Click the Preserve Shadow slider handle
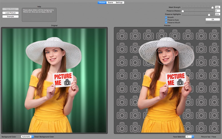The width and height of the screenshot is (222, 139). point(183,11)
